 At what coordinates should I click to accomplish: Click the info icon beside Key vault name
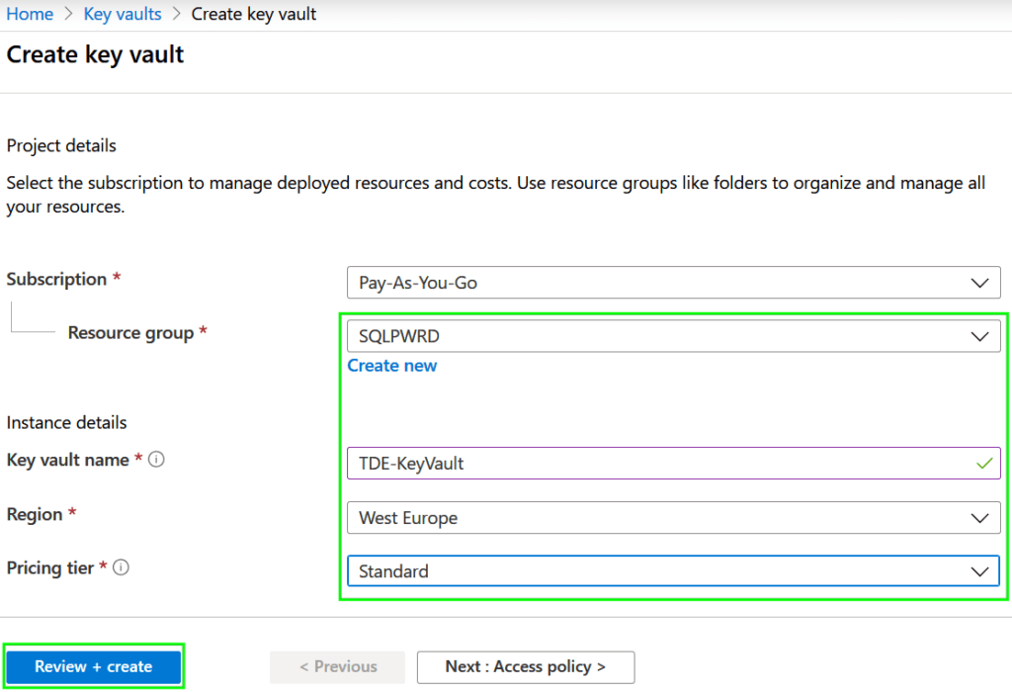pos(155,460)
